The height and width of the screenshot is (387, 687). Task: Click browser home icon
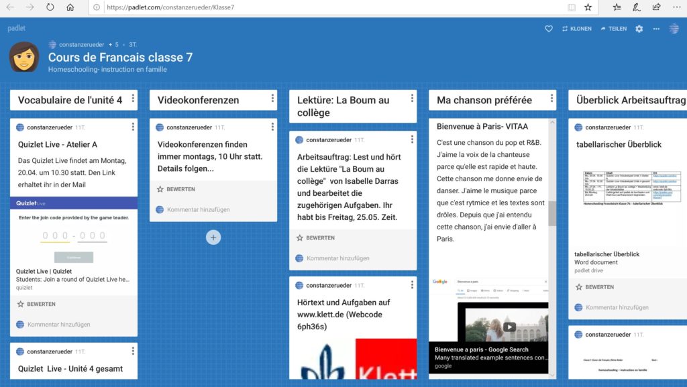(x=70, y=7)
